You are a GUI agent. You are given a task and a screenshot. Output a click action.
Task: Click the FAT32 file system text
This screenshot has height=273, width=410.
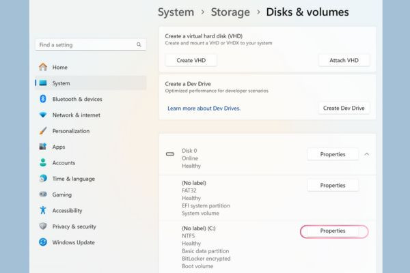[189, 190]
